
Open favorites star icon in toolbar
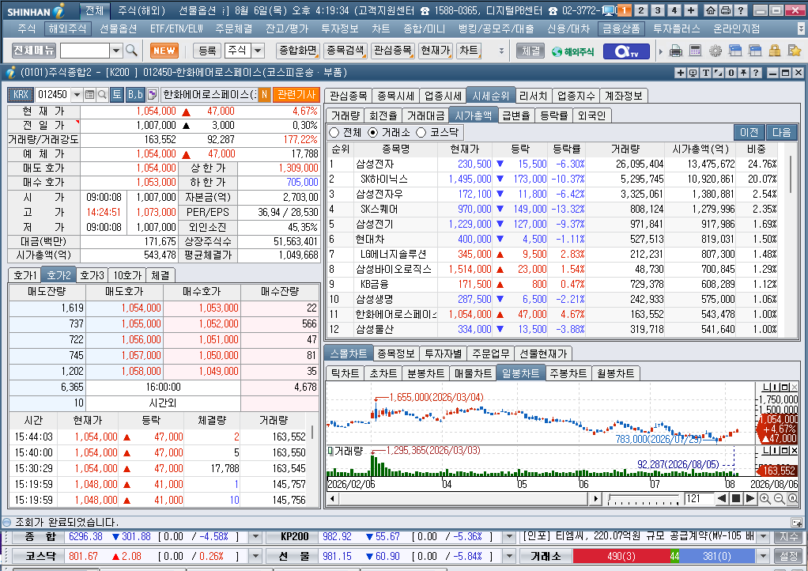(794, 51)
